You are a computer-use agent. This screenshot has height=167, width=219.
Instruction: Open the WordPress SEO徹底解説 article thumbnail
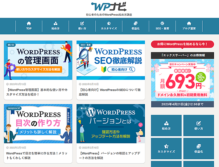[111, 60]
